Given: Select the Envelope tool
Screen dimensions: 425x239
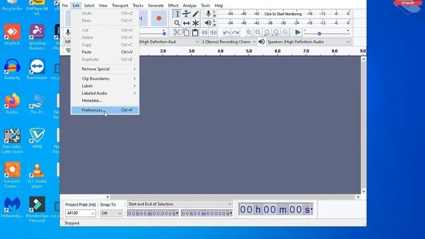Looking at the screenshot, I should 186,14.
